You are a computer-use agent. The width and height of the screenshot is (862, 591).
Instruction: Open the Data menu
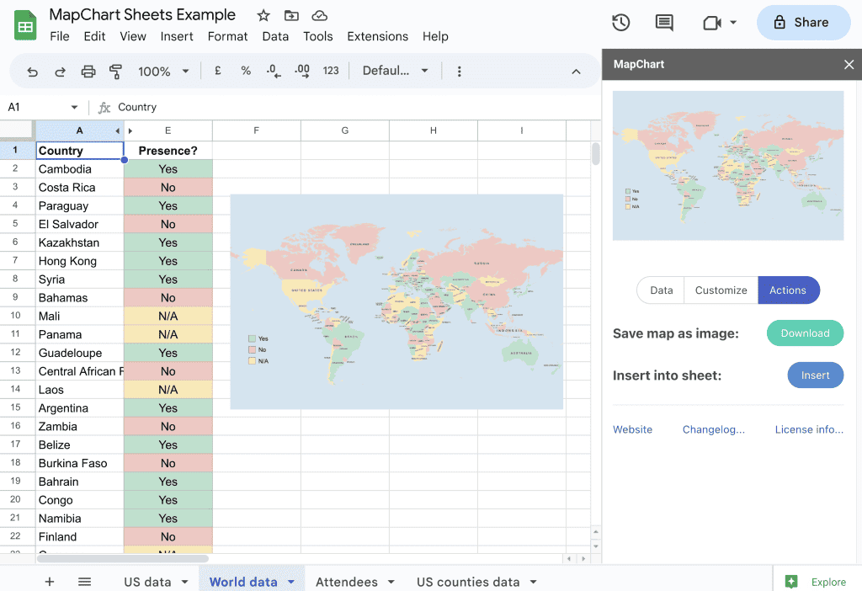click(275, 36)
